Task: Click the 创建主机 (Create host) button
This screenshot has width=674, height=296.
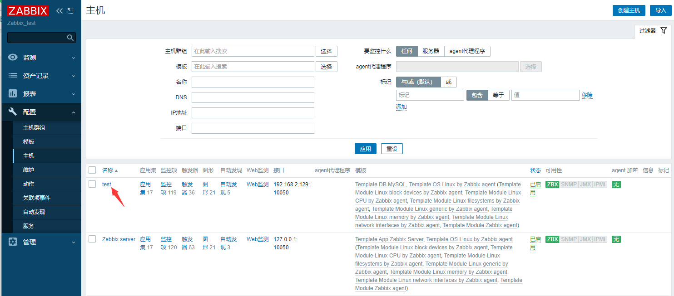Action: coord(629,10)
